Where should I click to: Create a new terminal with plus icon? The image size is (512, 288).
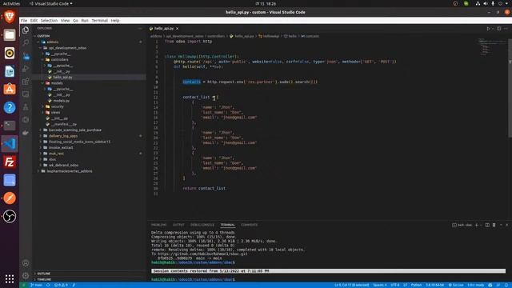coord(477,225)
